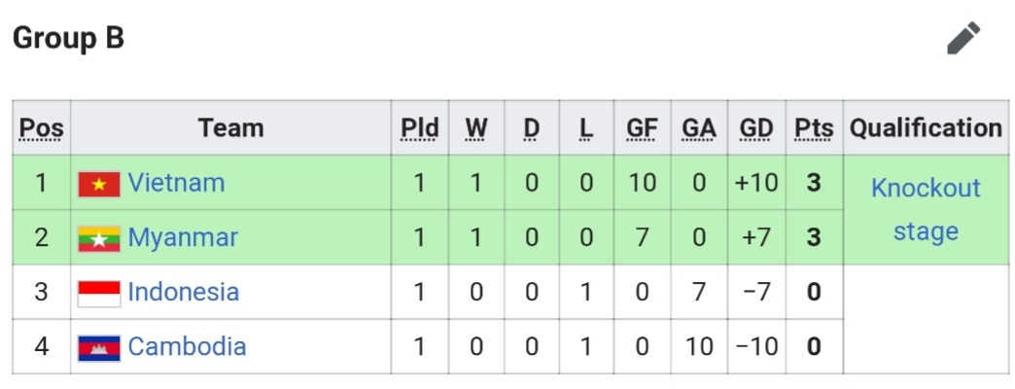Click the D column header
Image resolution: width=1015 pixels, height=389 pixels.
[x=531, y=128]
